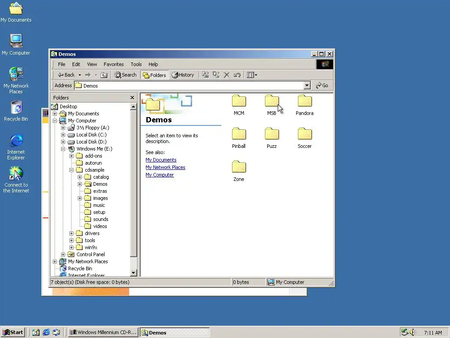Select the Puzz folder
This screenshot has width=450, height=338.
[272, 138]
